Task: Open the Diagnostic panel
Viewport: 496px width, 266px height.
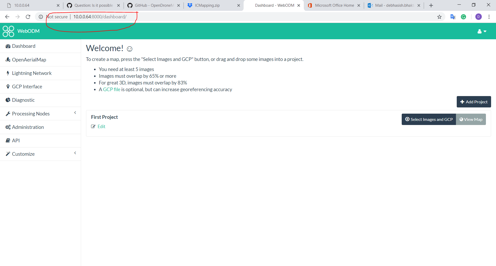Action: tap(23, 100)
